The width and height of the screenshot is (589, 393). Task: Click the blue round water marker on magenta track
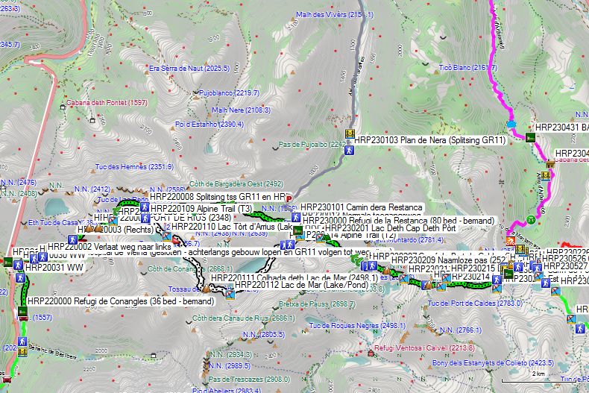[x=511, y=124]
